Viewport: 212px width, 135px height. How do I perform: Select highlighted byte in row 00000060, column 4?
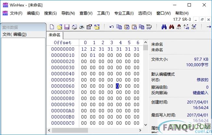tap(119, 86)
